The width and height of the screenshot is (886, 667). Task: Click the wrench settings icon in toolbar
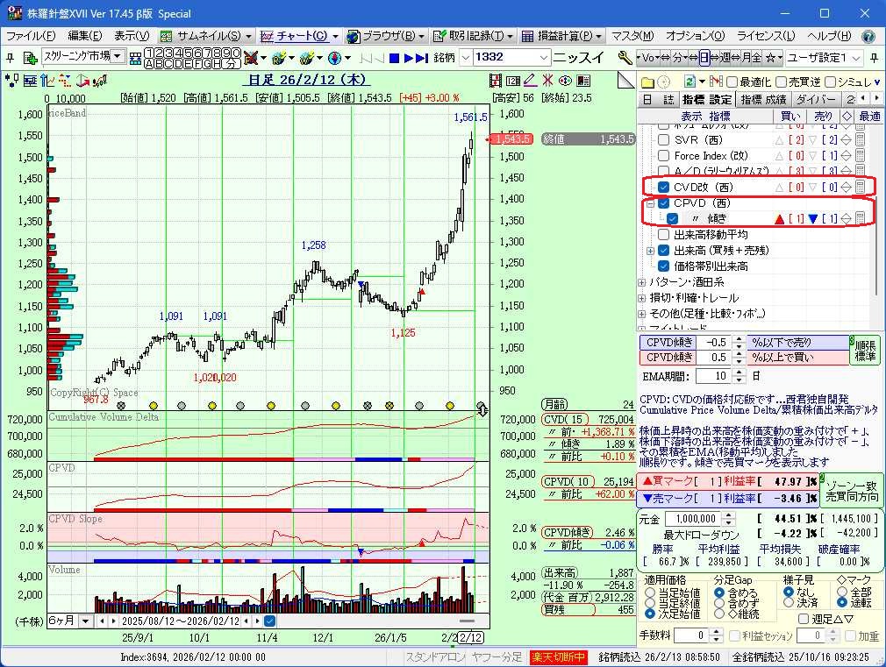click(625, 57)
